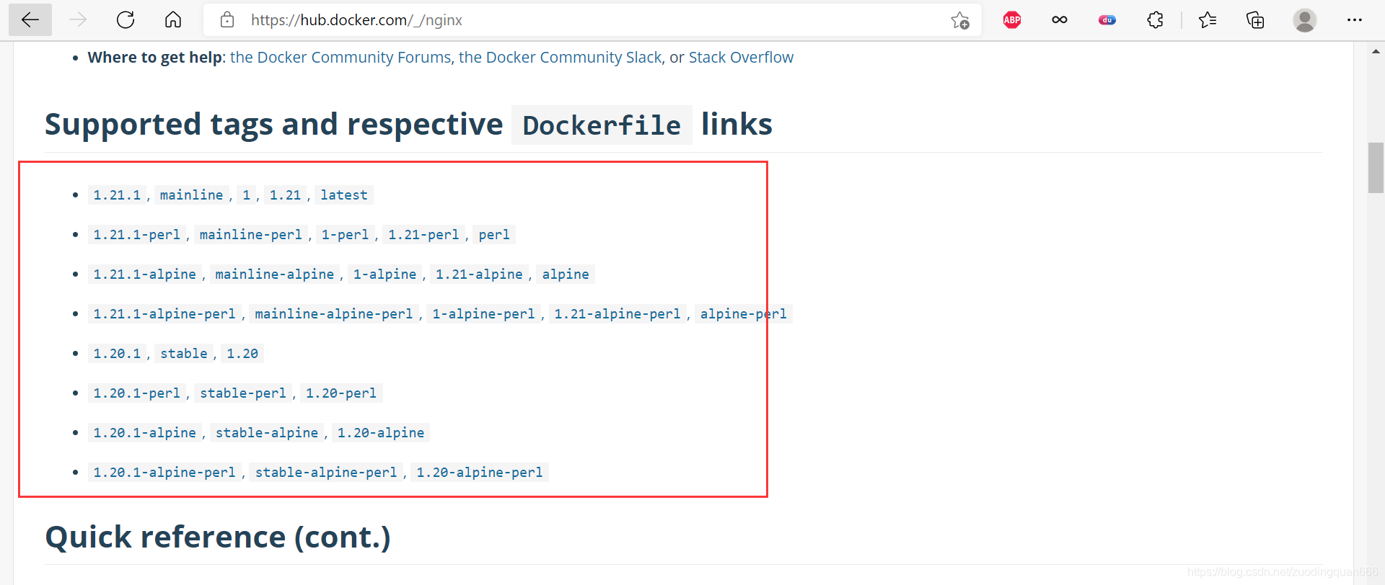
Task: Open the 1-alpine-perl tag link
Action: click(x=483, y=314)
